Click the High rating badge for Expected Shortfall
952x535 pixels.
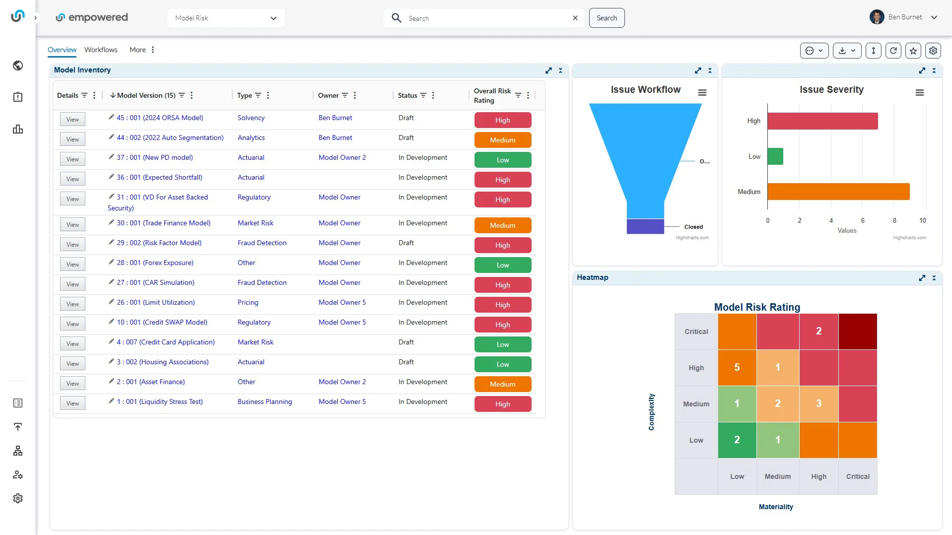click(503, 180)
